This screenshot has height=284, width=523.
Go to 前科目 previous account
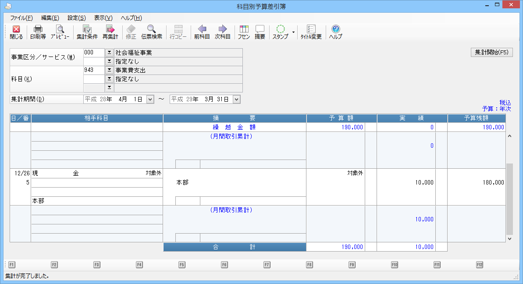tap(202, 32)
